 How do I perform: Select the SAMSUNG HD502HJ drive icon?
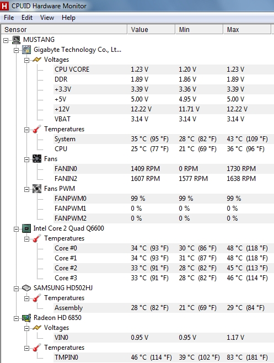[x=26, y=288]
